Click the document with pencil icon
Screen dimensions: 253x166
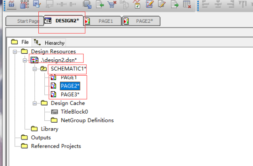[x=162, y=4]
